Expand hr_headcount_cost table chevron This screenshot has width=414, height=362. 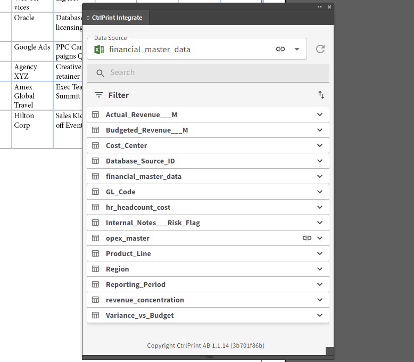[x=320, y=207]
